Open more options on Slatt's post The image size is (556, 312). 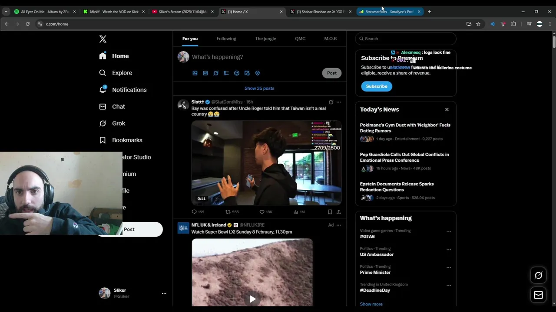click(339, 102)
